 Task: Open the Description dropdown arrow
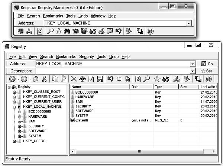click(x=193, y=71)
